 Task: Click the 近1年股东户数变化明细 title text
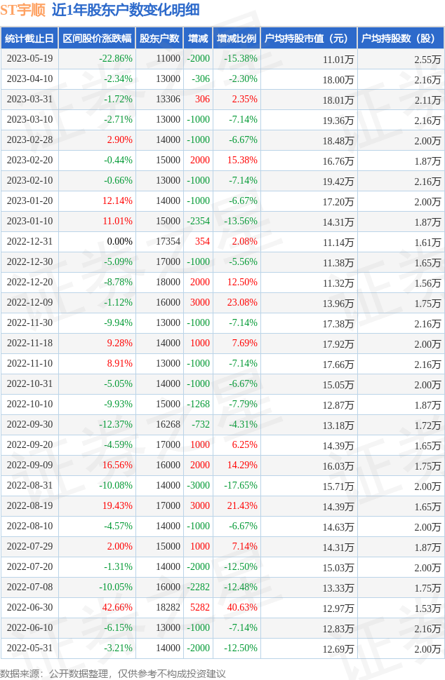coord(126,10)
